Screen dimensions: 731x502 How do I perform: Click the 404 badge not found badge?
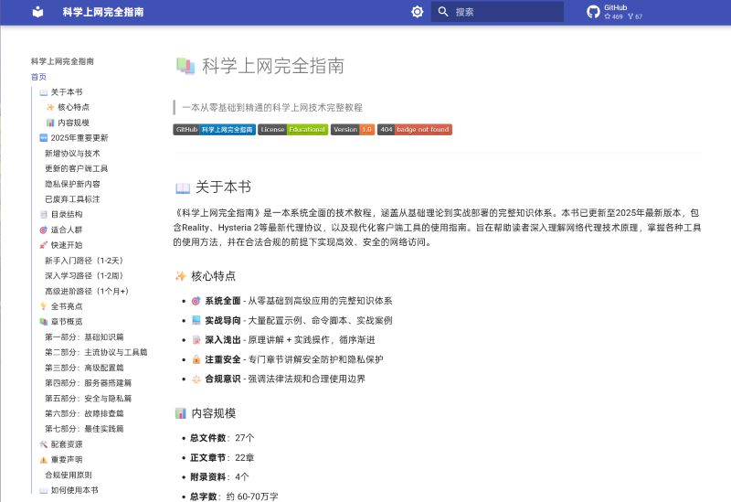tap(415, 129)
